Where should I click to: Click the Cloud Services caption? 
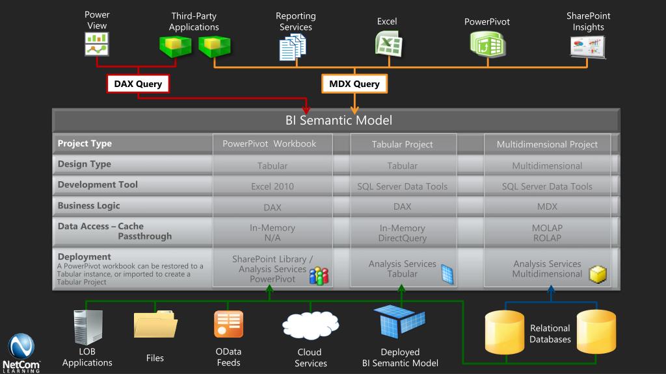pos(310,358)
